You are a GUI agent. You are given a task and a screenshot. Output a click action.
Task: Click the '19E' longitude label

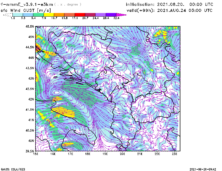coord(105,154)
